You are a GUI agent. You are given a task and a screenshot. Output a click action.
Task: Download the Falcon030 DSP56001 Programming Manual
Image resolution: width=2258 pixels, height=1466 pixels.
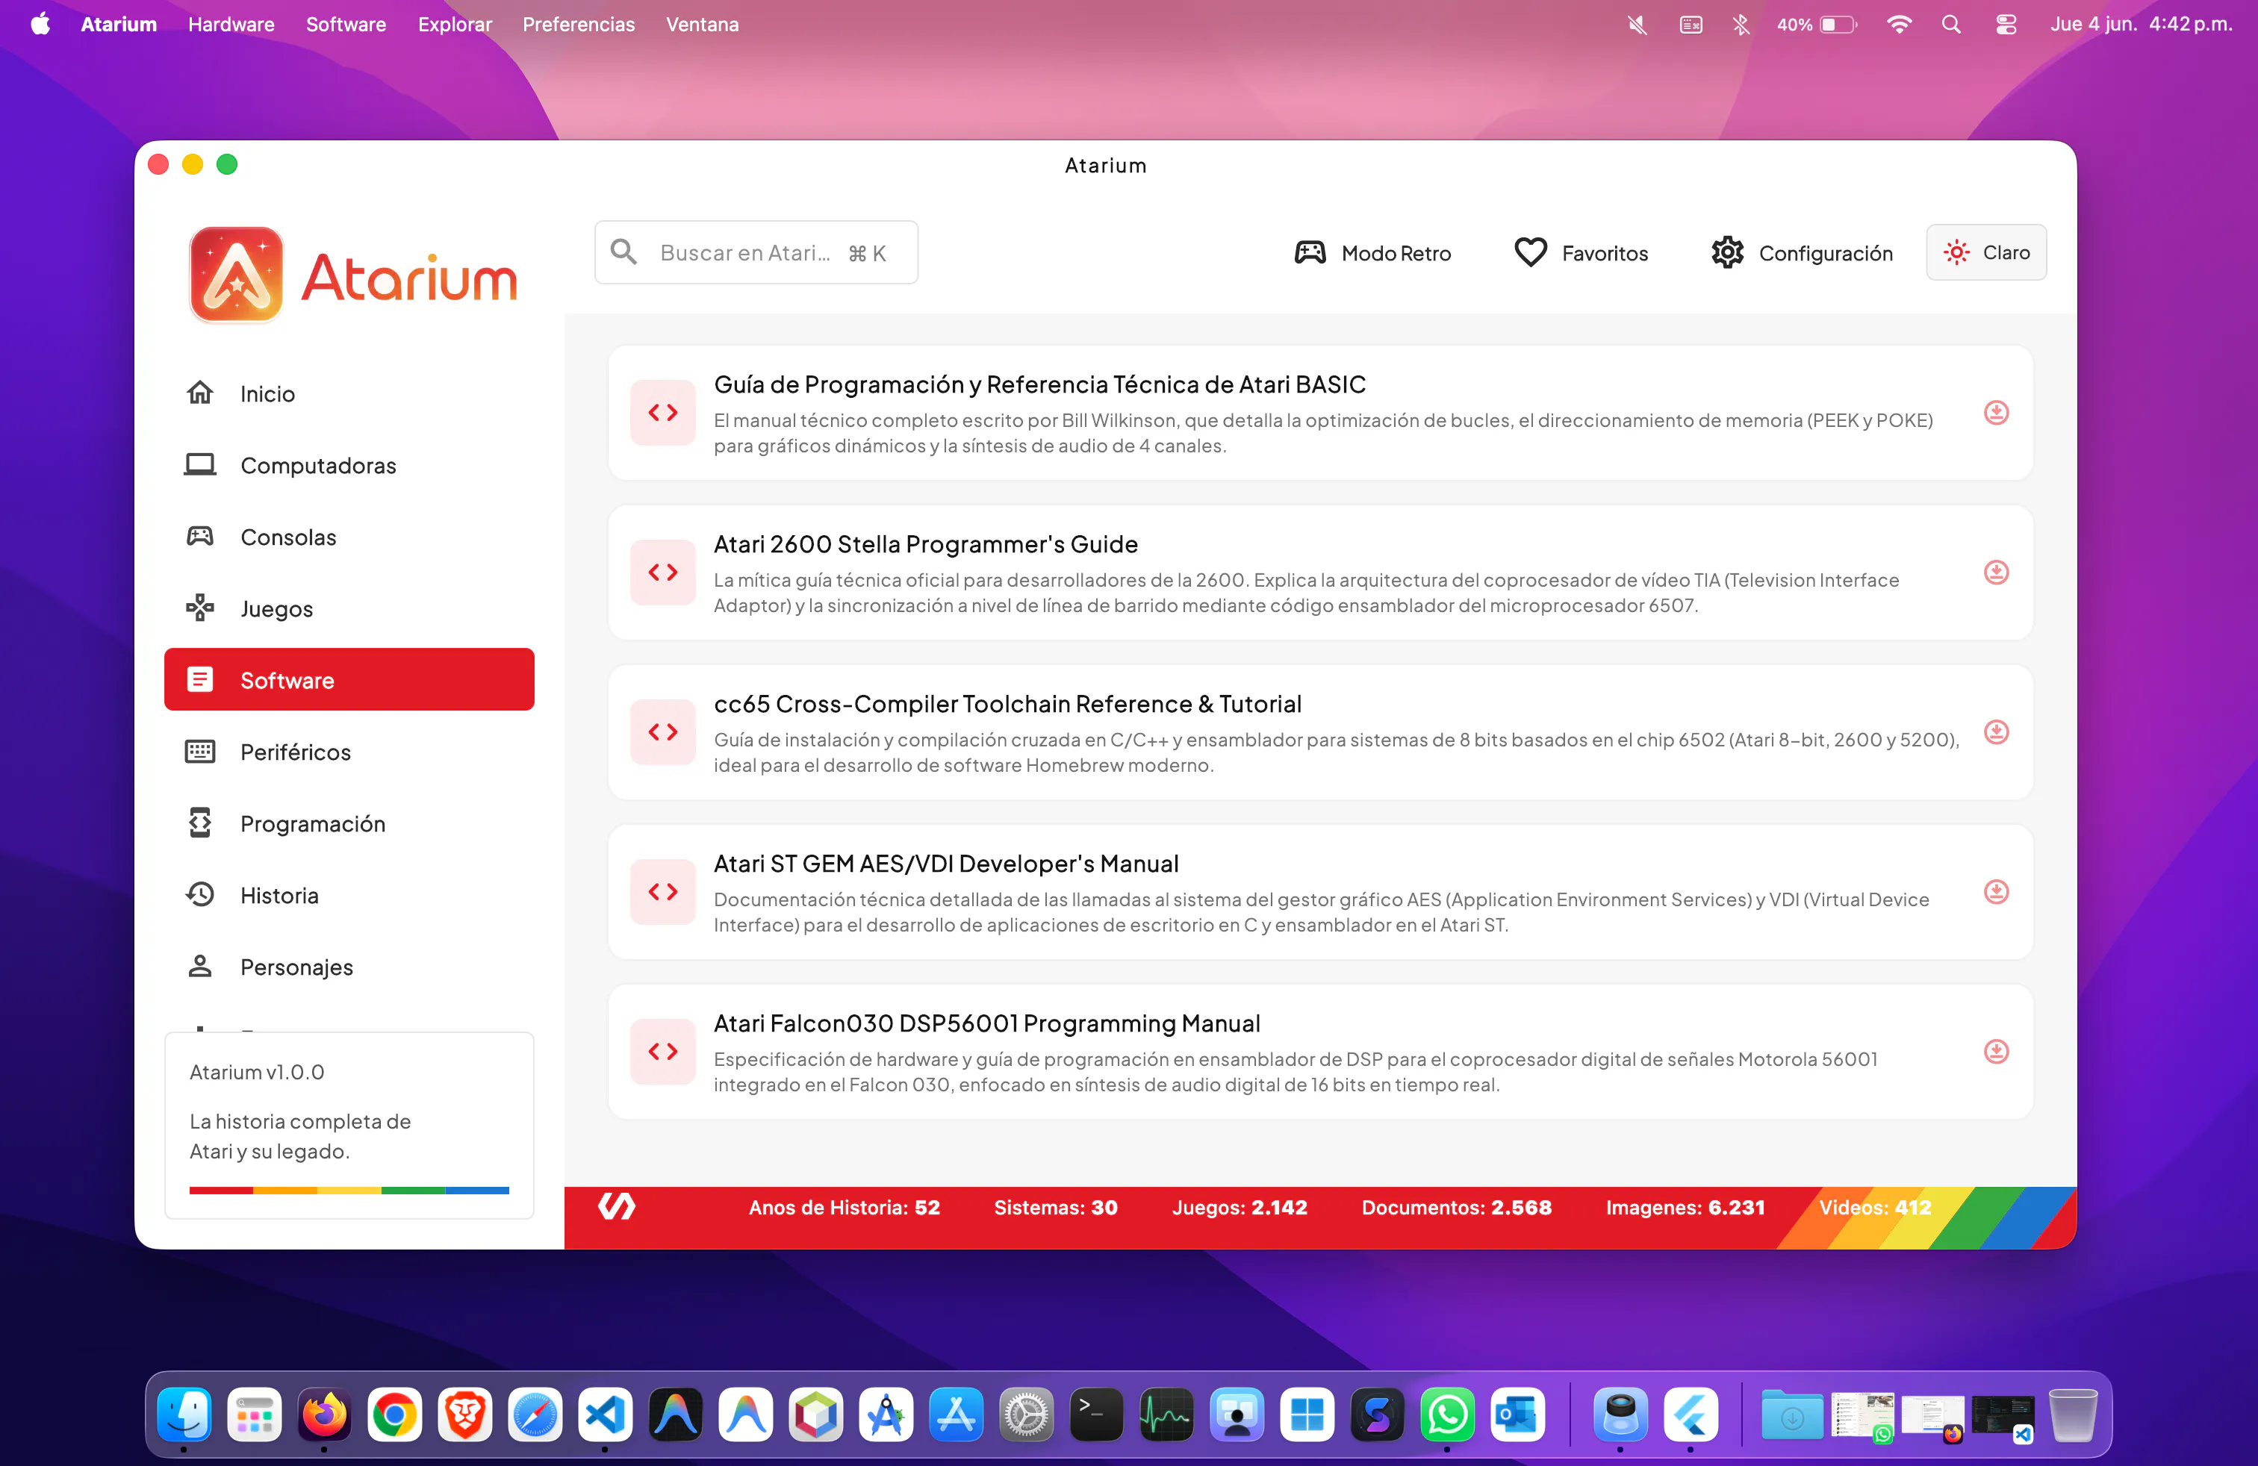coord(1996,1052)
